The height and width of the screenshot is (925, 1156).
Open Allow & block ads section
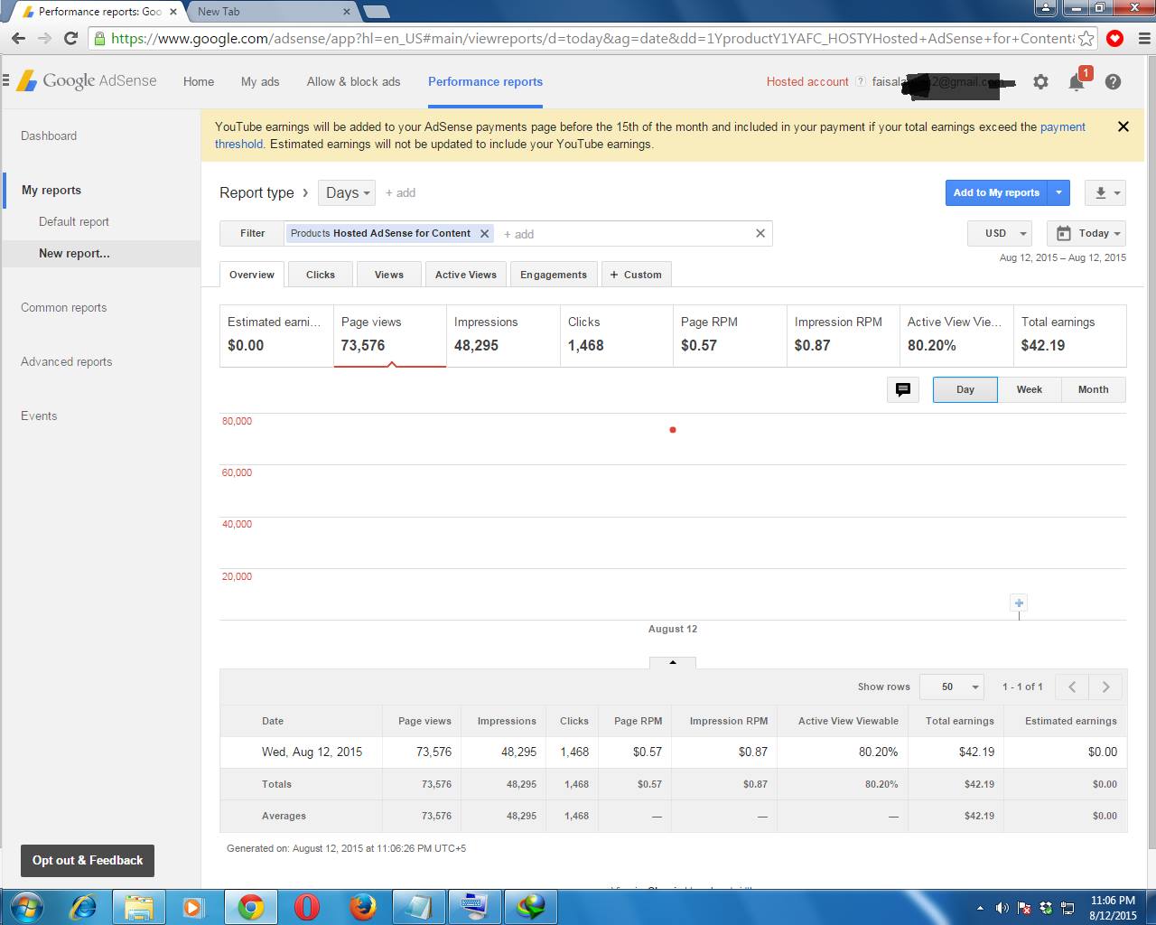(353, 81)
